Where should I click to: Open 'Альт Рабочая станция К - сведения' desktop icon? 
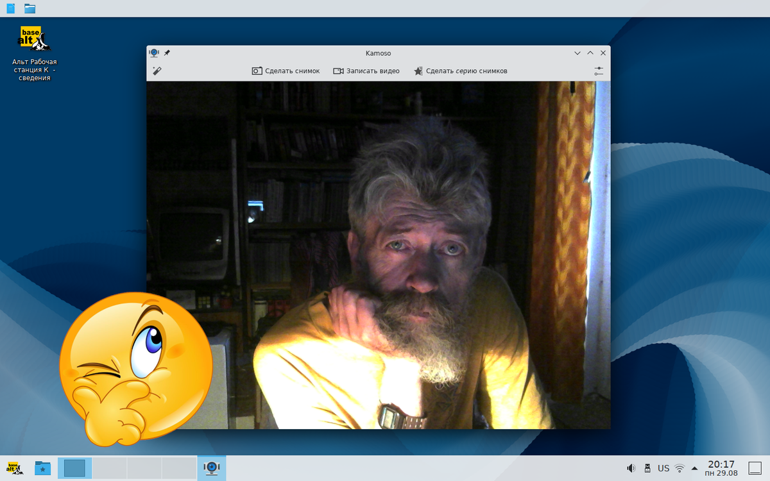point(35,53)
